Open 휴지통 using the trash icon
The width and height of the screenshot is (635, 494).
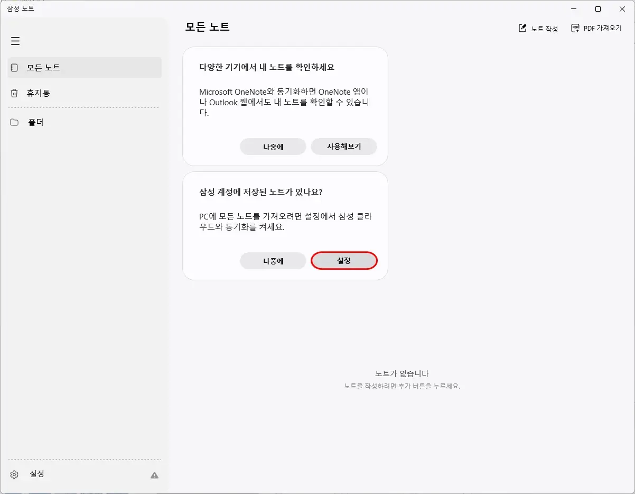pos(14,93)
